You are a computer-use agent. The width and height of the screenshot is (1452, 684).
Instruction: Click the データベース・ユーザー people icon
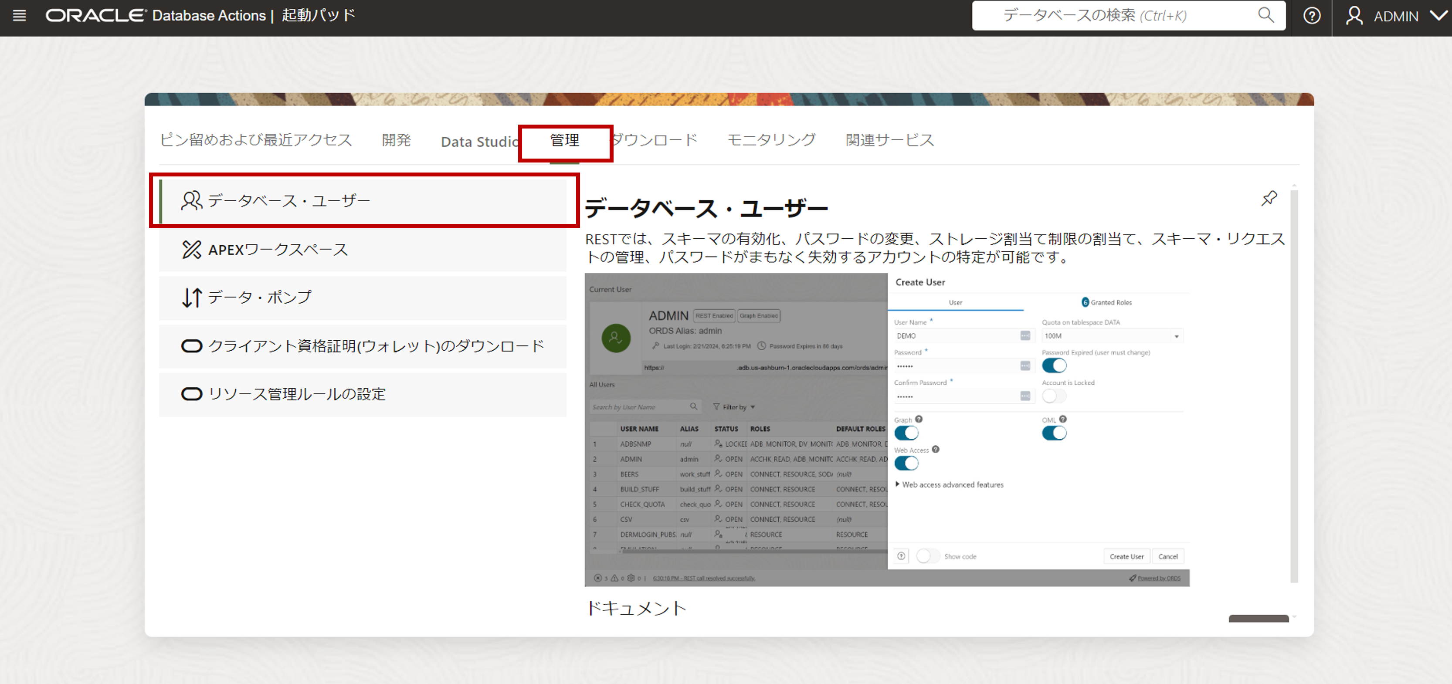coord(191,200)
